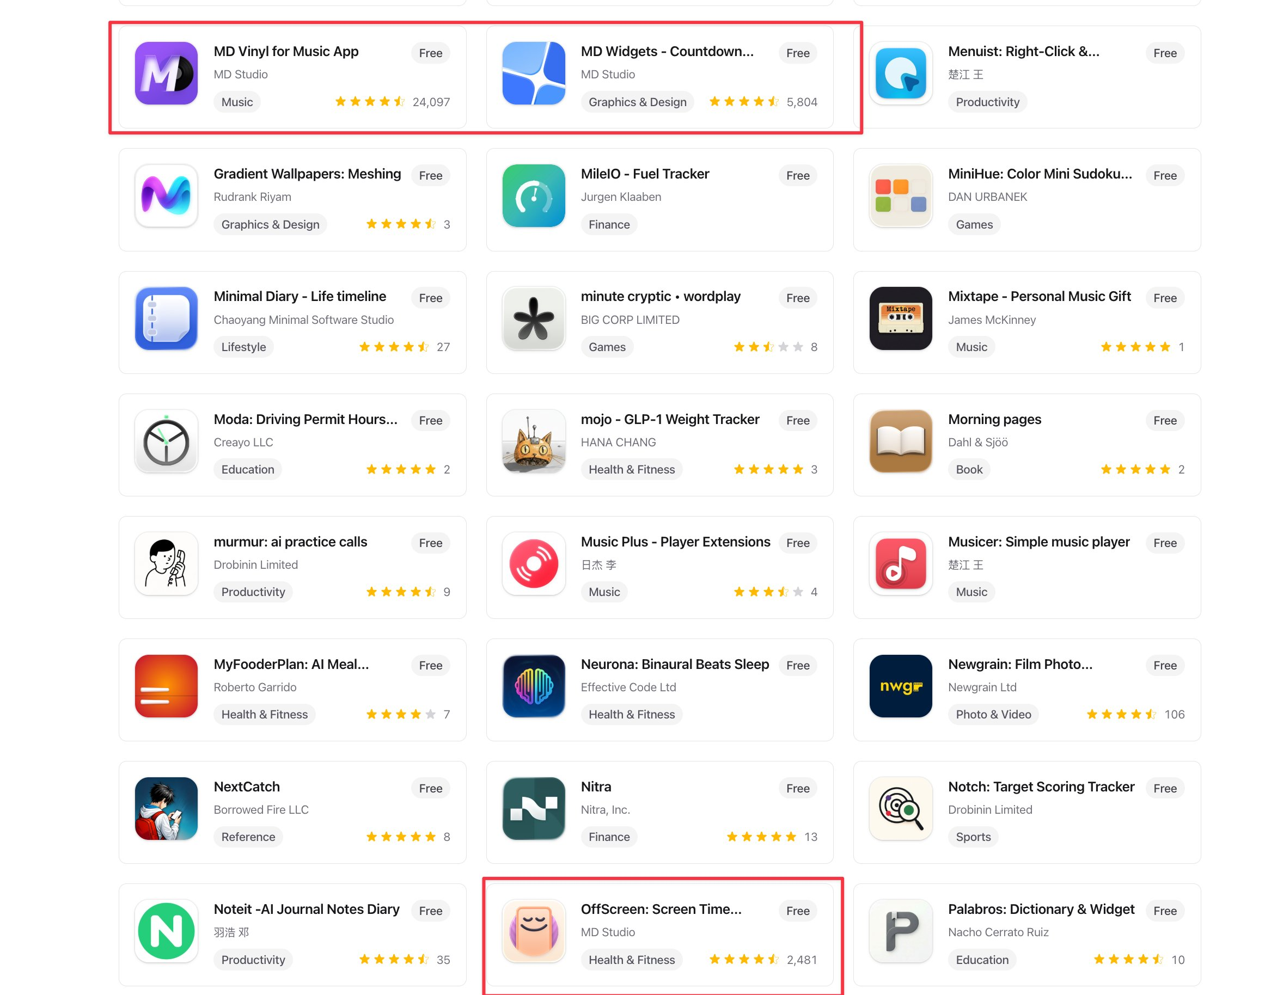Open the Musicer: Simple music player card
The width and height of the screenshot is (1271, 995).
click(x=1027, y=567)
